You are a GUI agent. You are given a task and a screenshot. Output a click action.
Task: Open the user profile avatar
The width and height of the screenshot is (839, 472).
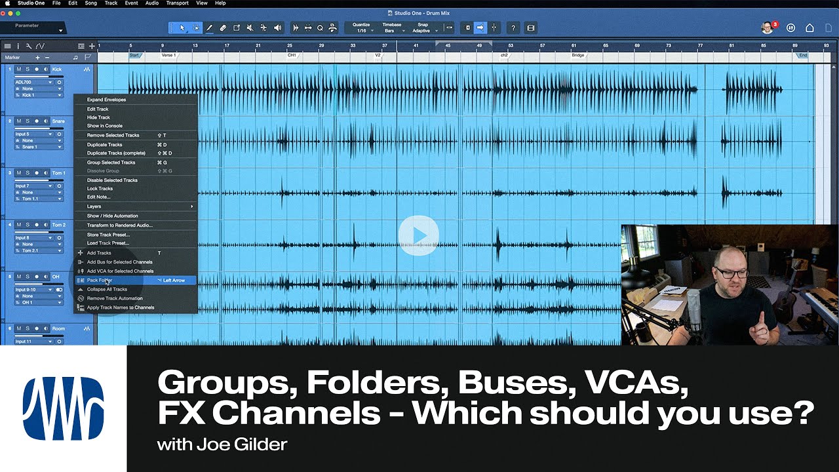coord(767,28)
